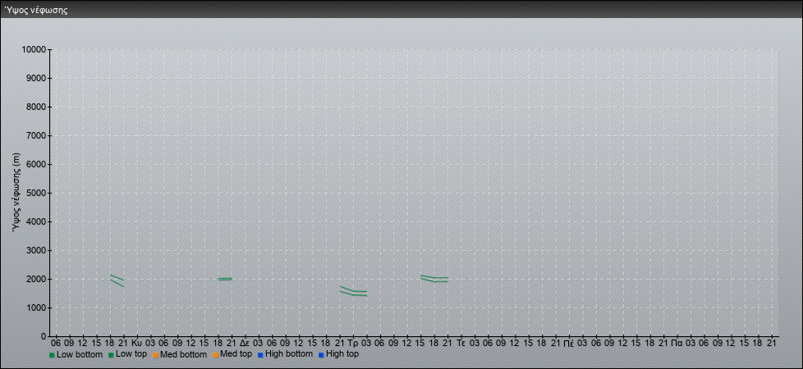Screen dimensions: 803x369
Task: Select the 'Κυ' day marker on x-axis
Action: [137, 343]
